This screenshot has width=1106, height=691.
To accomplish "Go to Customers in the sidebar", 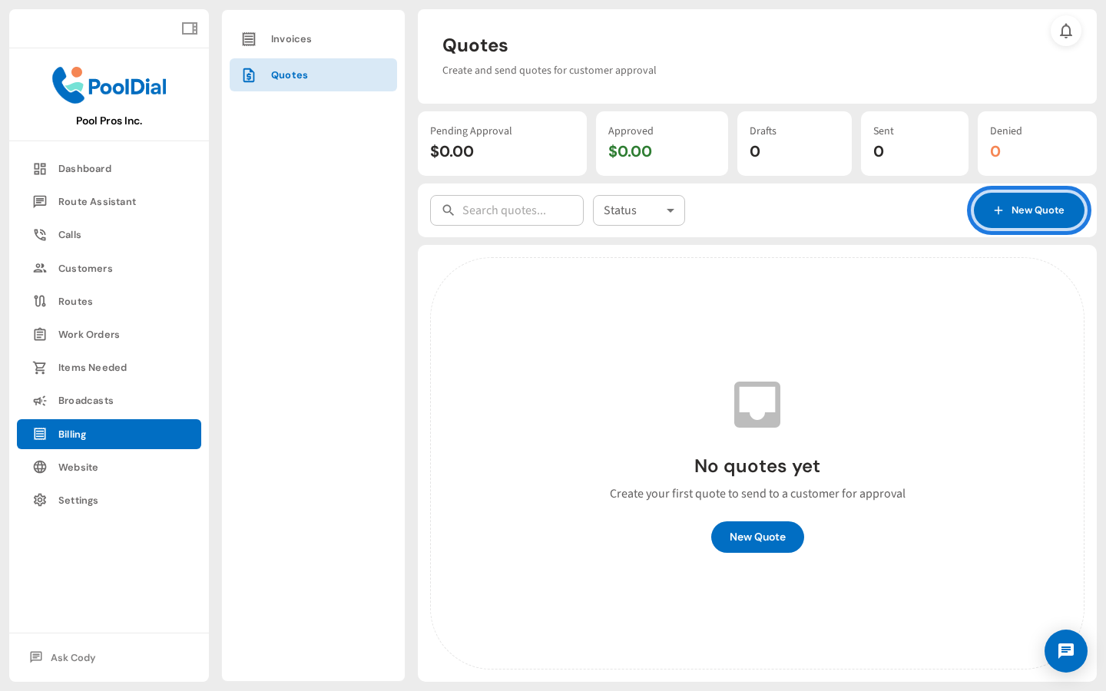I will 85,269.
